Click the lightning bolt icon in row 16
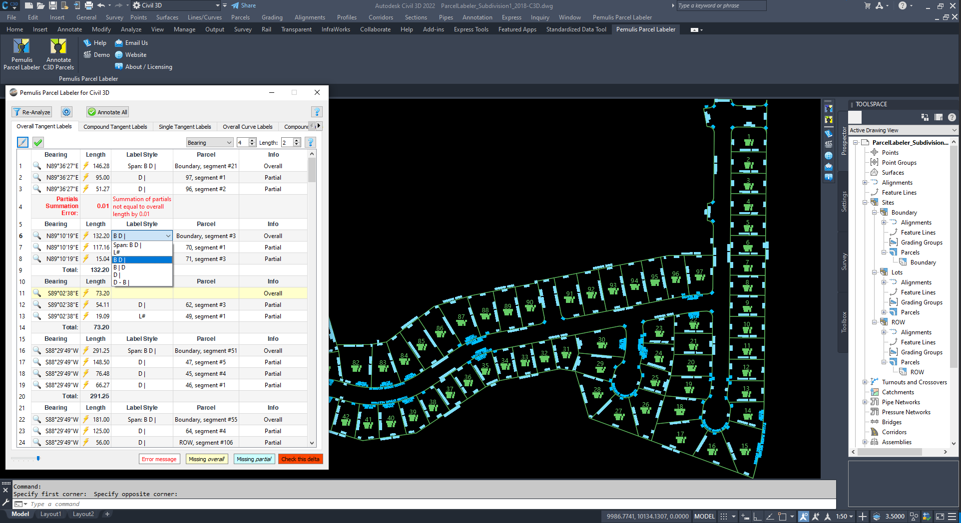The image size is (961, 523). 86,350
